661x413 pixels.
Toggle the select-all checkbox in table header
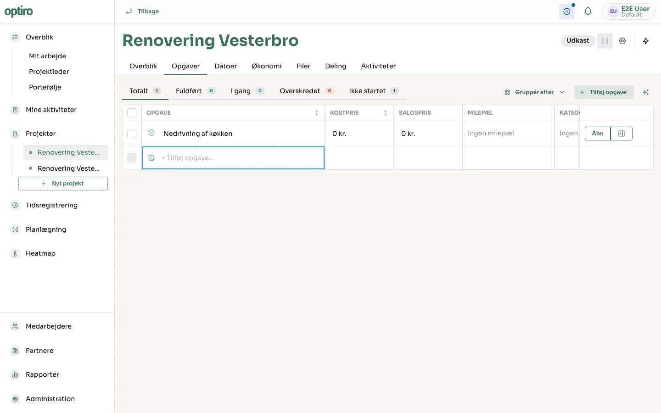tap(132, 113)
